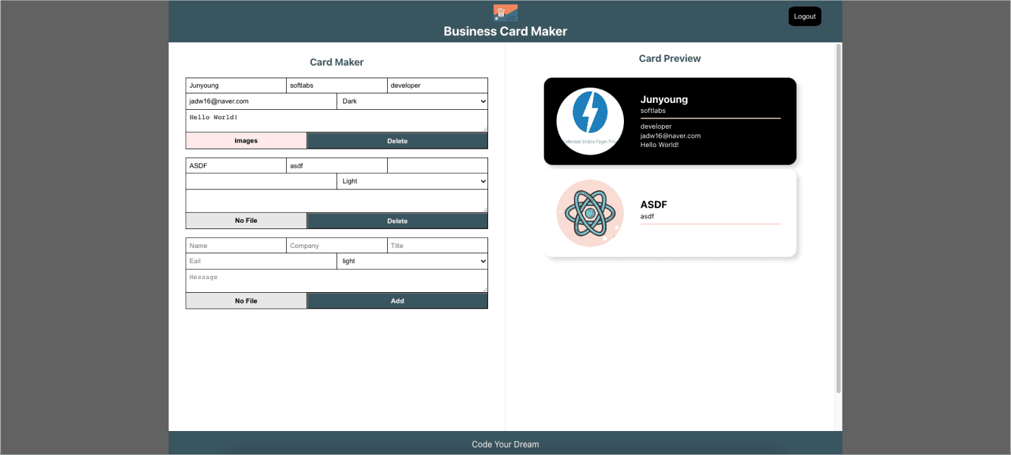Image resolution: width=1011 pixels, height=455 pixels.
Task: Edit the ASDF name field
Action: 236,165
